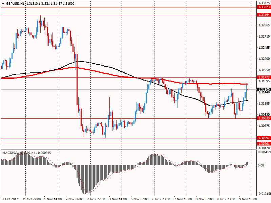
Task: Select the current price label 1.31500
Action: pyautogui.click(x=264, y=89)
